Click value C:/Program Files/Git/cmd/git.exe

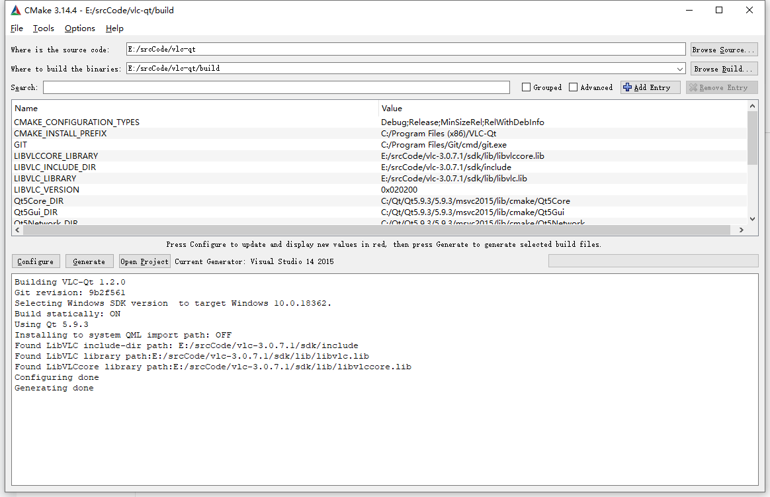coord(444,145)
